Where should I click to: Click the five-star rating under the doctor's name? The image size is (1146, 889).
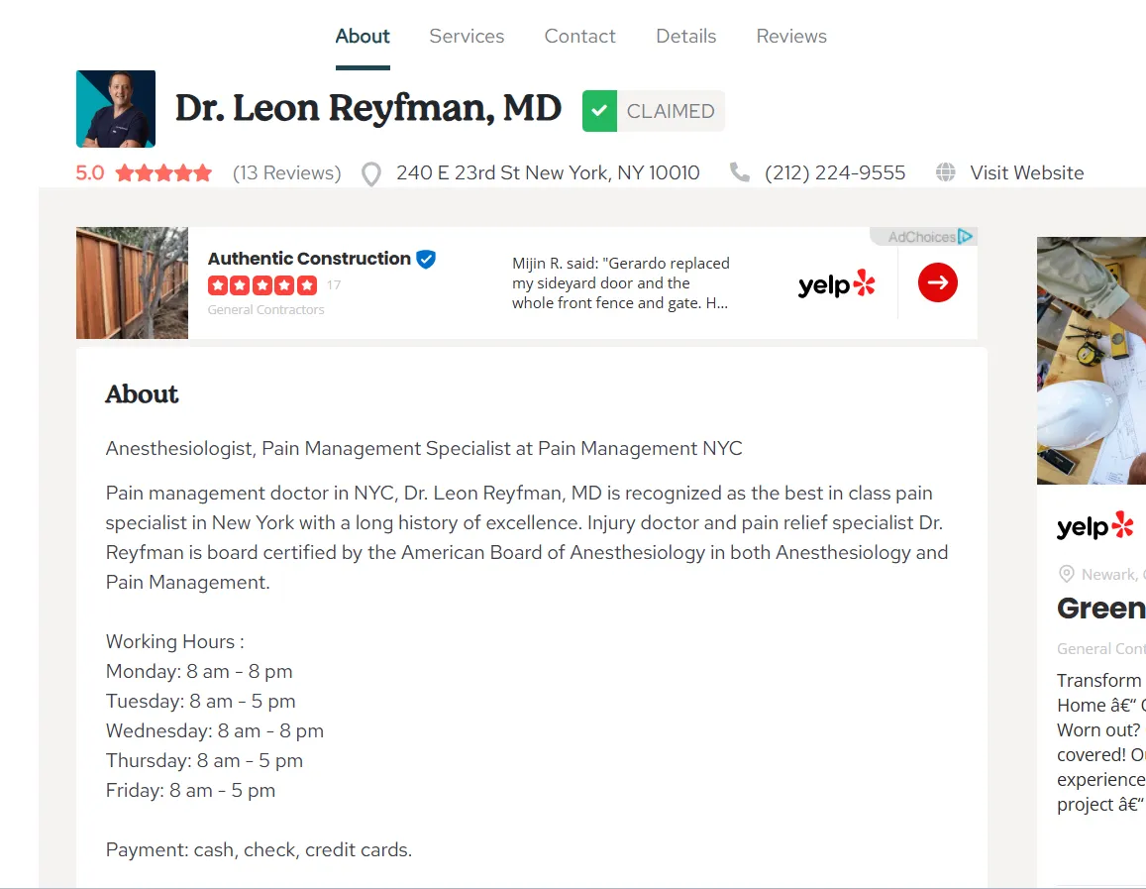coord(163,173)
